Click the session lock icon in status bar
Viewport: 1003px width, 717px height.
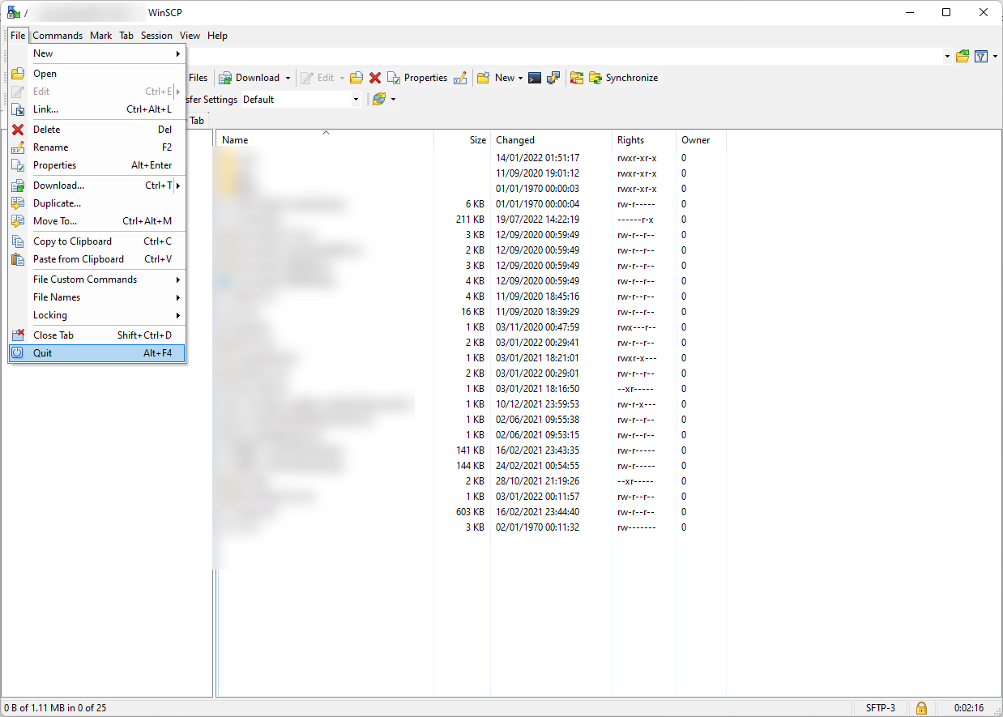point(921,707)
